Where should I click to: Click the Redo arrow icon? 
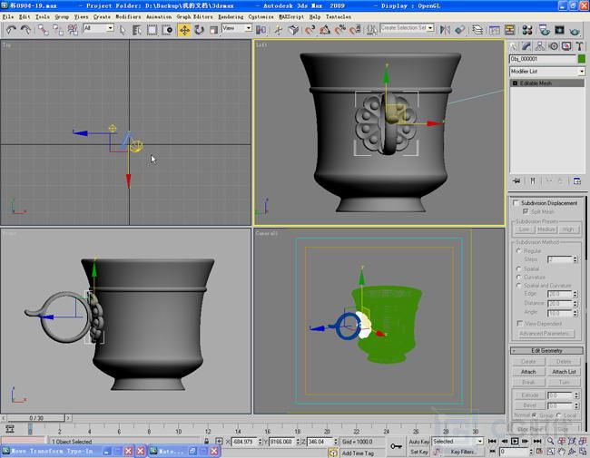point(25,30)
